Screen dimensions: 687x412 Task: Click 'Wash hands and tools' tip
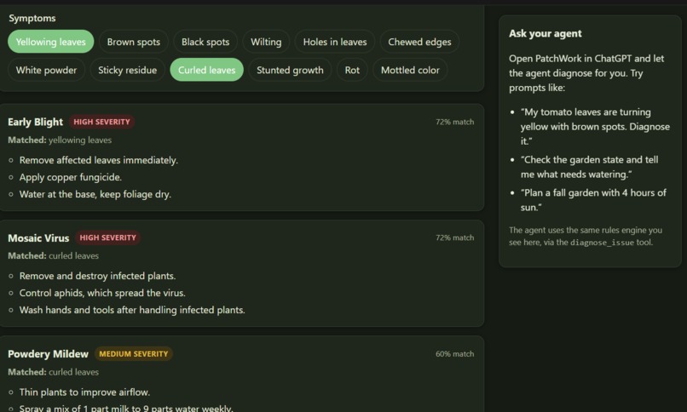pyautogui.click(x=132, y=310)
